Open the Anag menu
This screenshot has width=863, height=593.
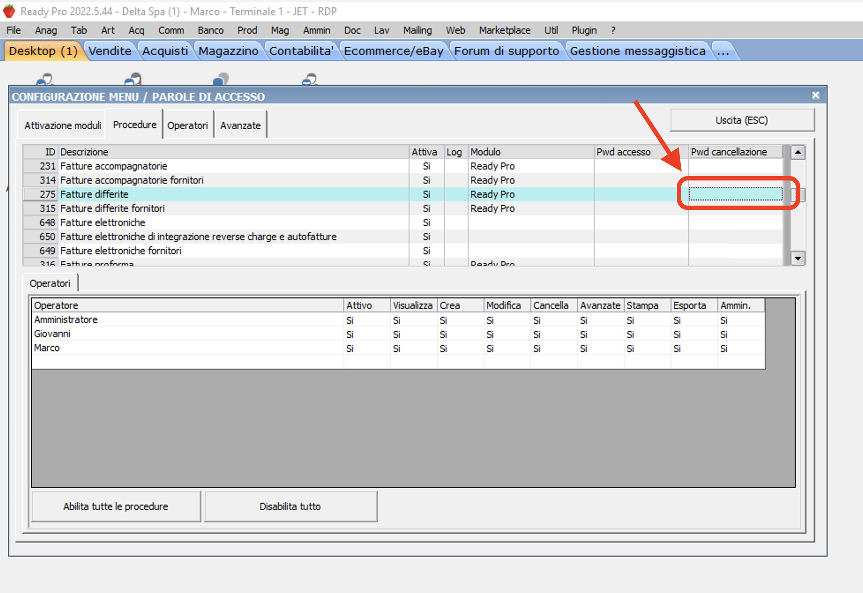tap(46, 30)
